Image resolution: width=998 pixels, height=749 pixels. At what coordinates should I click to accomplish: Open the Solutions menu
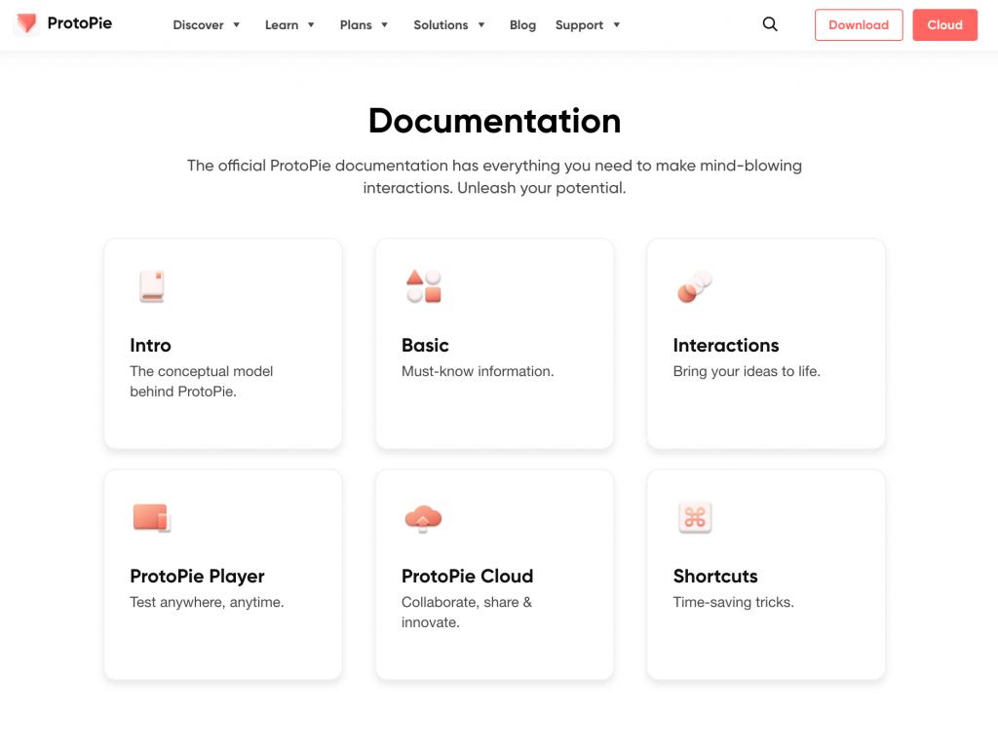(441, 24)
